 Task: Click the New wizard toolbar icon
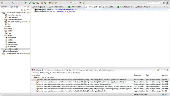tap(2, 3)
